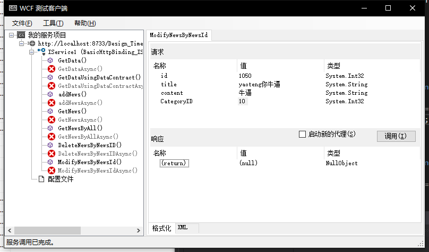Screen dimensions: 429x252
Task: Click the 配置文件 document icon
Action: (41, 179)
